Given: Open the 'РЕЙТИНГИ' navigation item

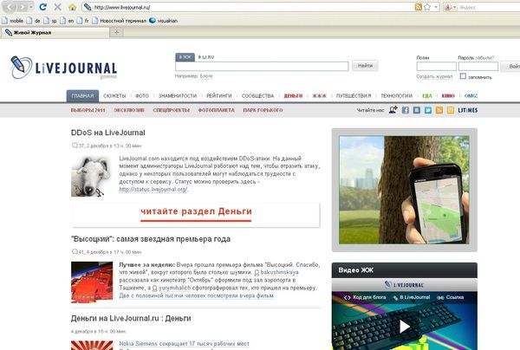Looking at the screenshot, I should (x=219, y=96).
